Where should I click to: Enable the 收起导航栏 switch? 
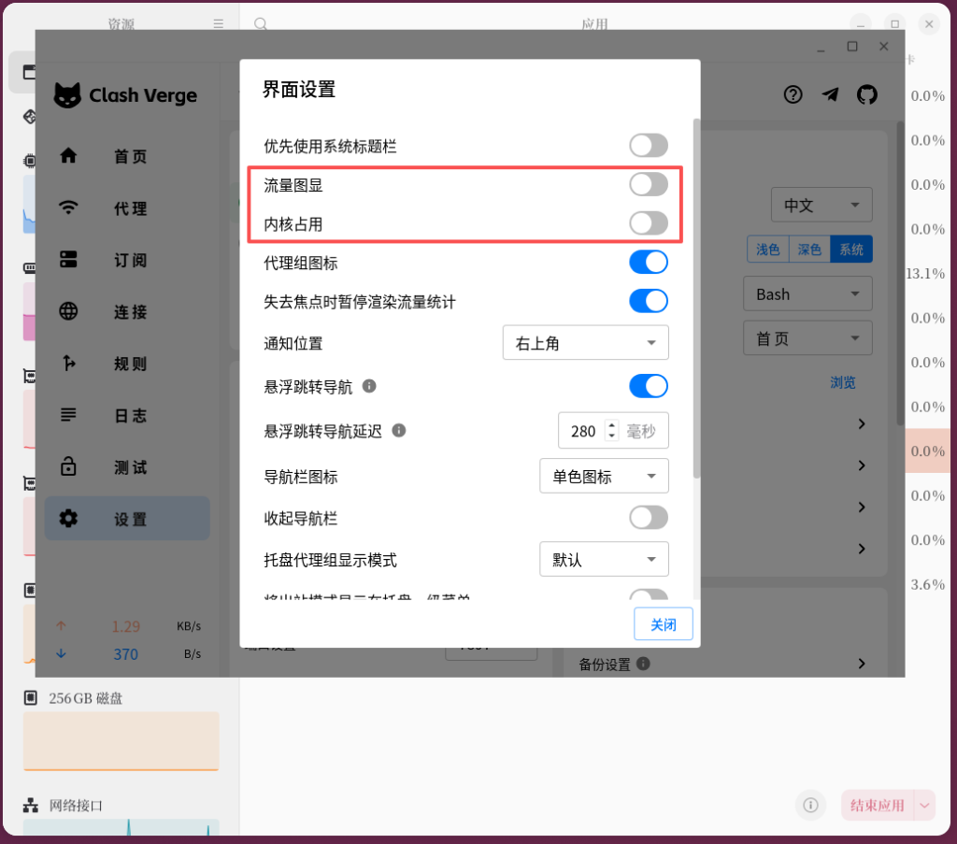[x=649, y=518]
